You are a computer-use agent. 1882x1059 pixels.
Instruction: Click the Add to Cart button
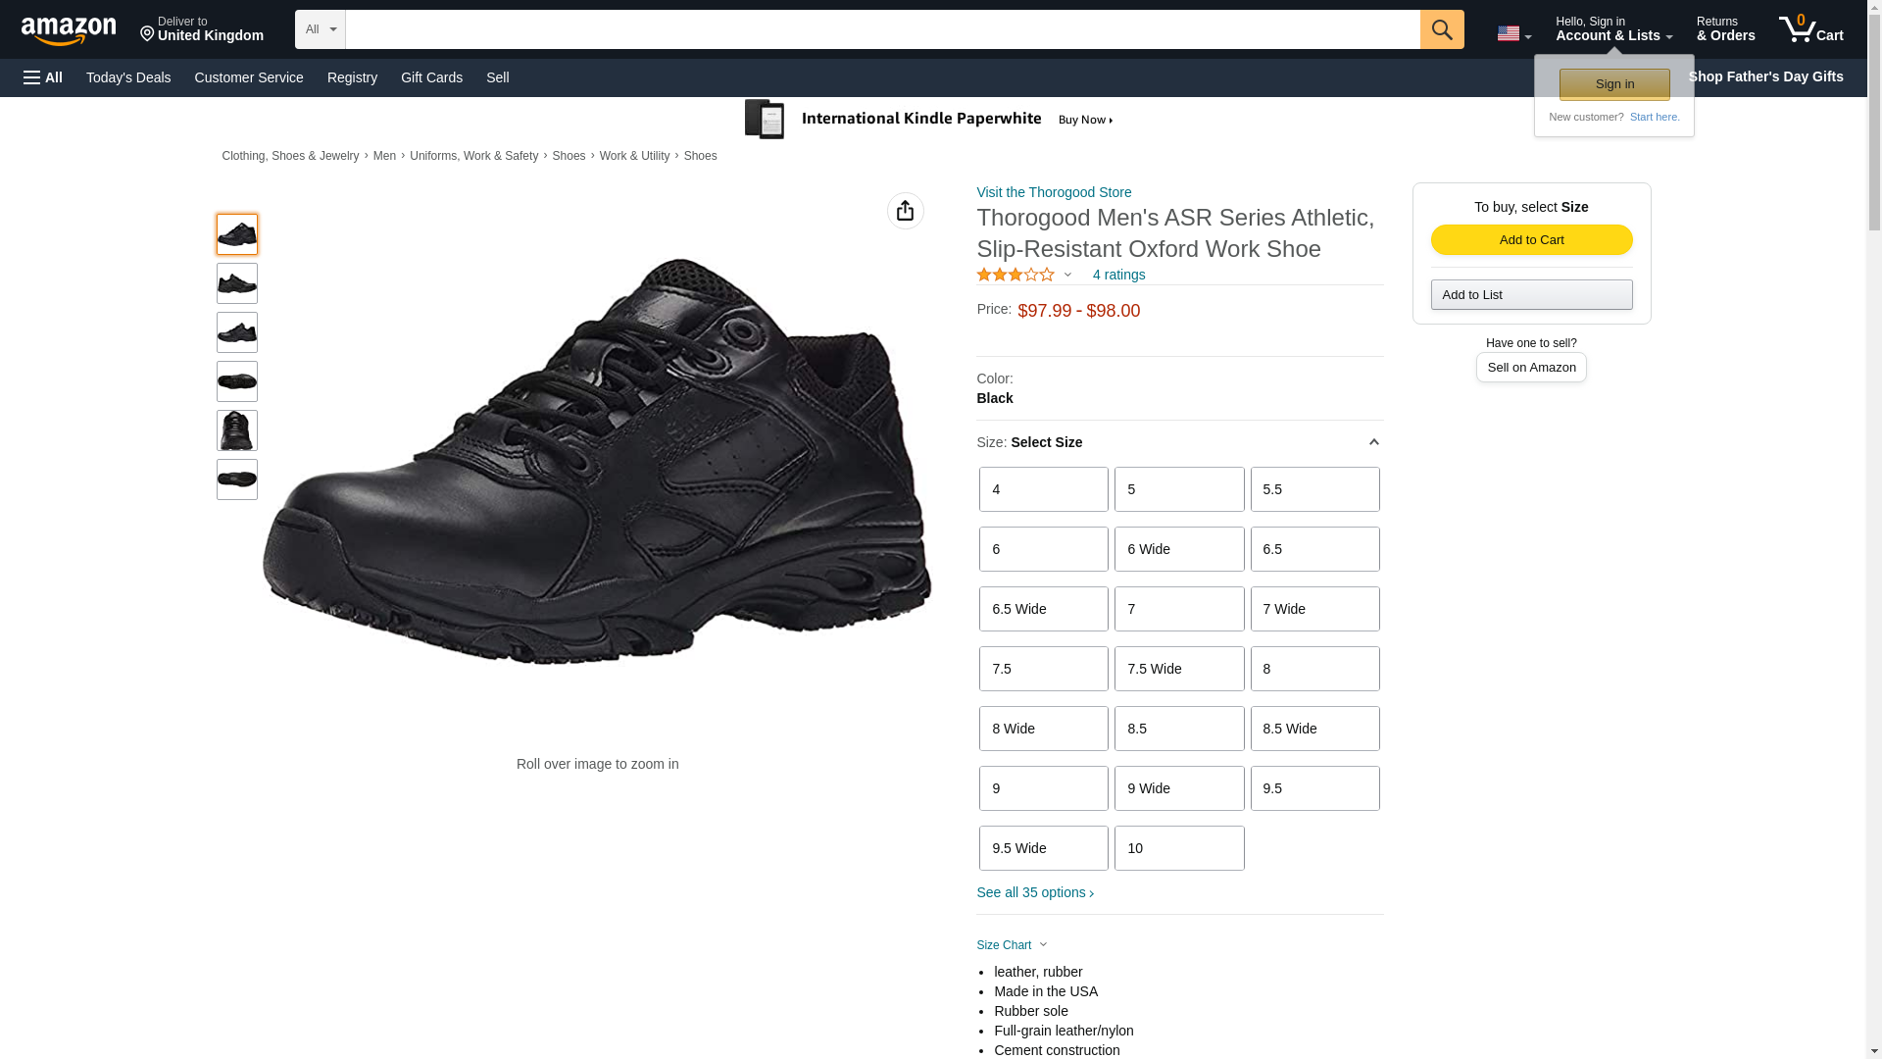click(1531, 240)
